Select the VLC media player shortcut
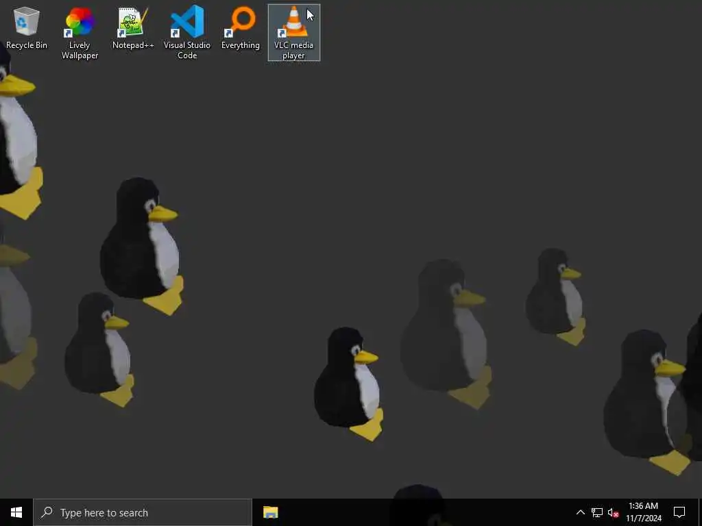This screenshot has width=702, height=526. (x=293, y=33)
